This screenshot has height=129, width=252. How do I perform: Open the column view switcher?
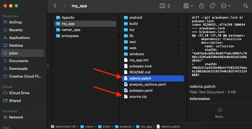pos(165,6)
